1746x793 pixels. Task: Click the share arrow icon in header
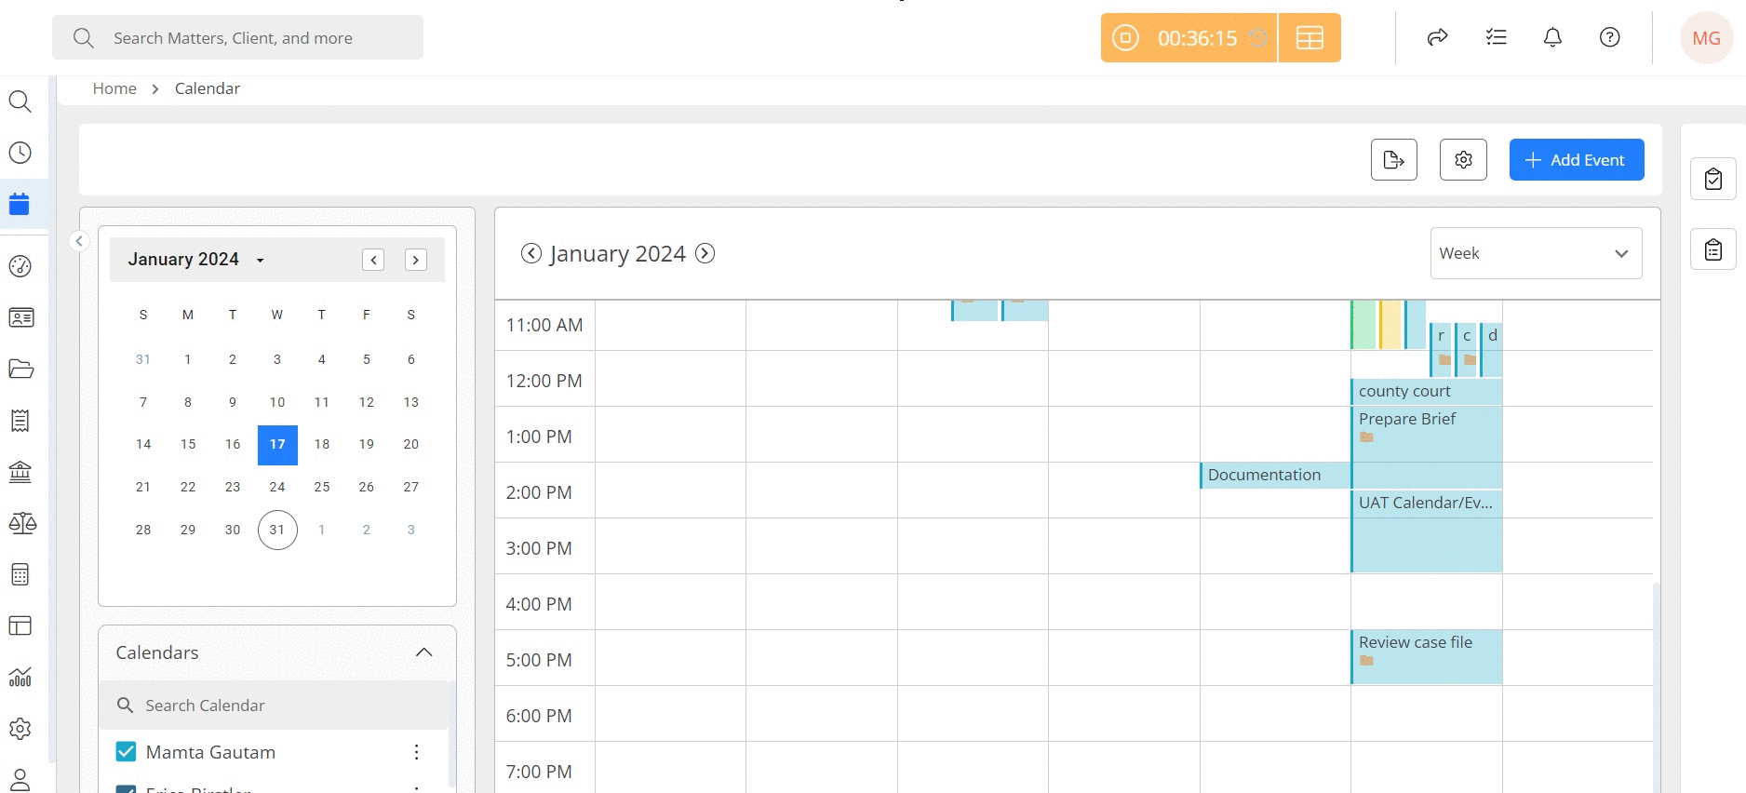coord(1438,37)
